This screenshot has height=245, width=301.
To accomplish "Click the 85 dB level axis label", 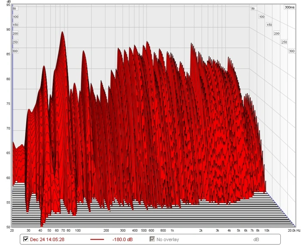I will (8, 54).
